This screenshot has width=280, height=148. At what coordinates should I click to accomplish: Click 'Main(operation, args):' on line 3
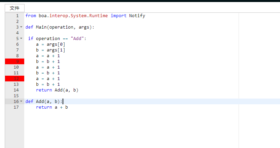(x=65, y=27)
